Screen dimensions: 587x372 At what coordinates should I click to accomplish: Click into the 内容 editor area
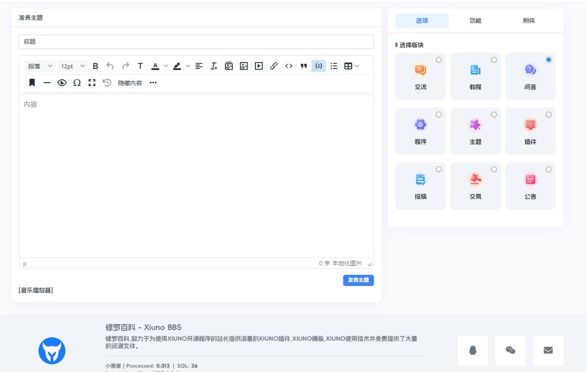point(196,175)
